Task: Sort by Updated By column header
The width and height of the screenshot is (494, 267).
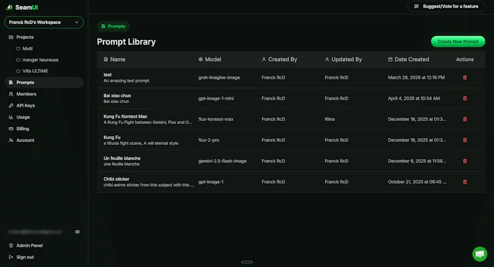Action: 343,59
